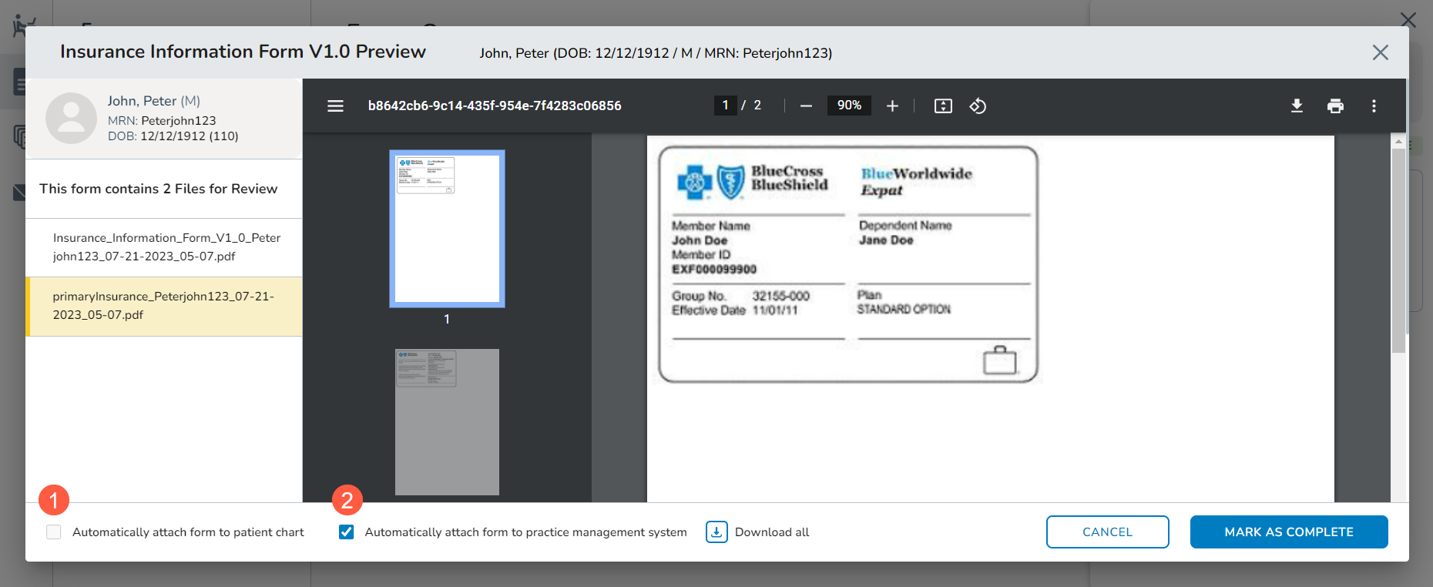Viewport: 1433px width, 587px height.
Task: Rotate the PDF document counterclockwise
Action: [x=978, y=106]
